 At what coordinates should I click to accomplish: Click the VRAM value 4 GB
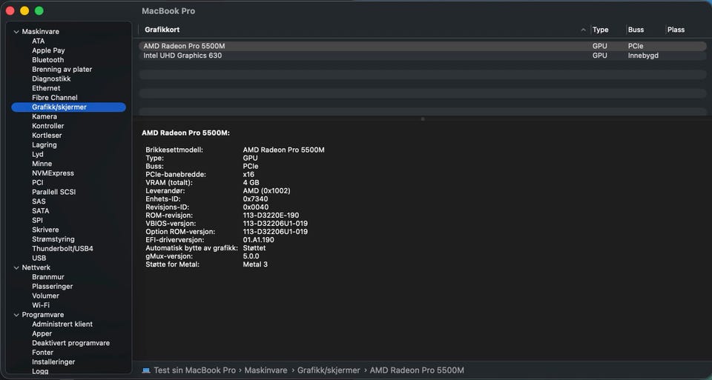click(x=251, y=183)
